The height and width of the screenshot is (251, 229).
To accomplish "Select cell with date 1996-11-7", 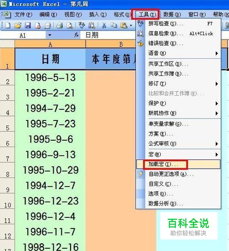I will coord(50,232).
